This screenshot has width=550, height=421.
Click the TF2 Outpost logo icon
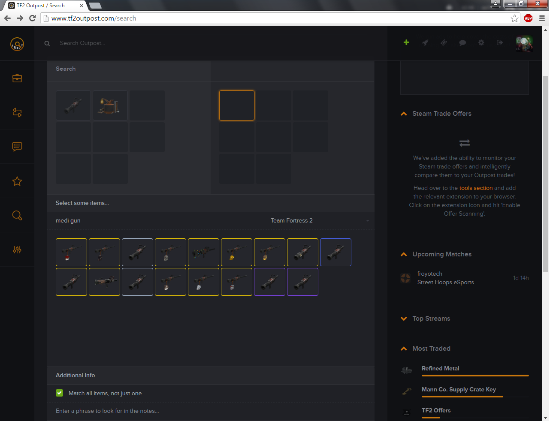pos(17,44)
